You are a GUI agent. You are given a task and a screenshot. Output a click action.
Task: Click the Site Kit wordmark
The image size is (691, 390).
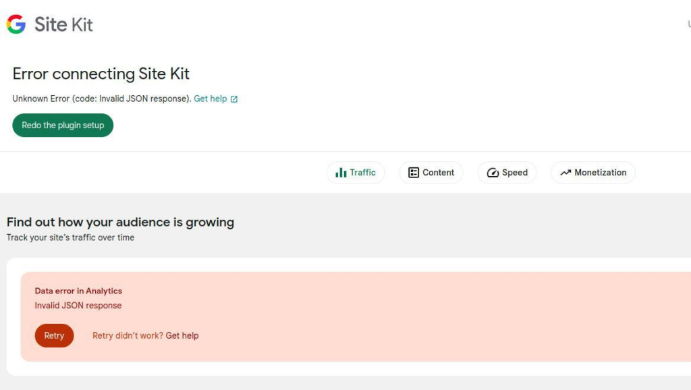[63, 24]
